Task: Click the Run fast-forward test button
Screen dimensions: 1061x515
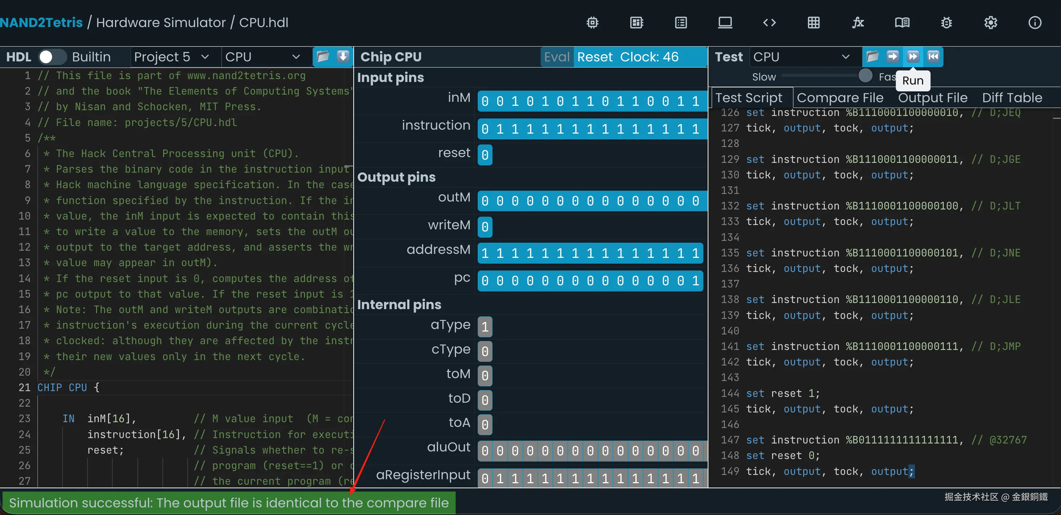Action: [913, 56]
